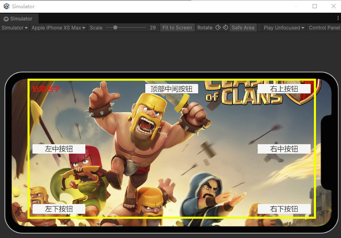This screenshot has height=238, width=341.
Task: Rotate device counter-clockwise icon
Action: (225, 27)
